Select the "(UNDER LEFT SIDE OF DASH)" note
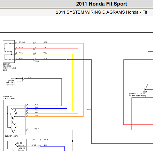This screenshot has width=153, height=151. pos(10,83)
